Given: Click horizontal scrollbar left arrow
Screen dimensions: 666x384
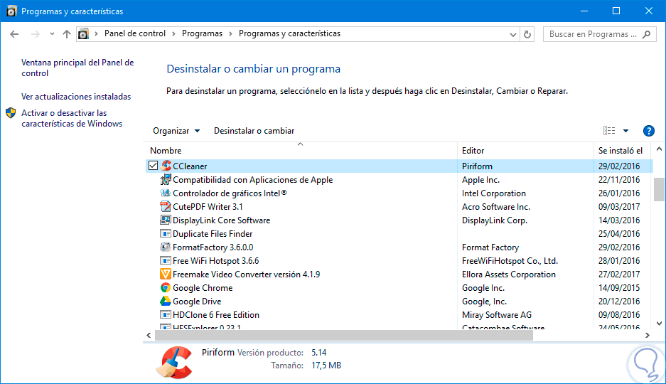Looking at the screenshot, I should pos(149,335).
